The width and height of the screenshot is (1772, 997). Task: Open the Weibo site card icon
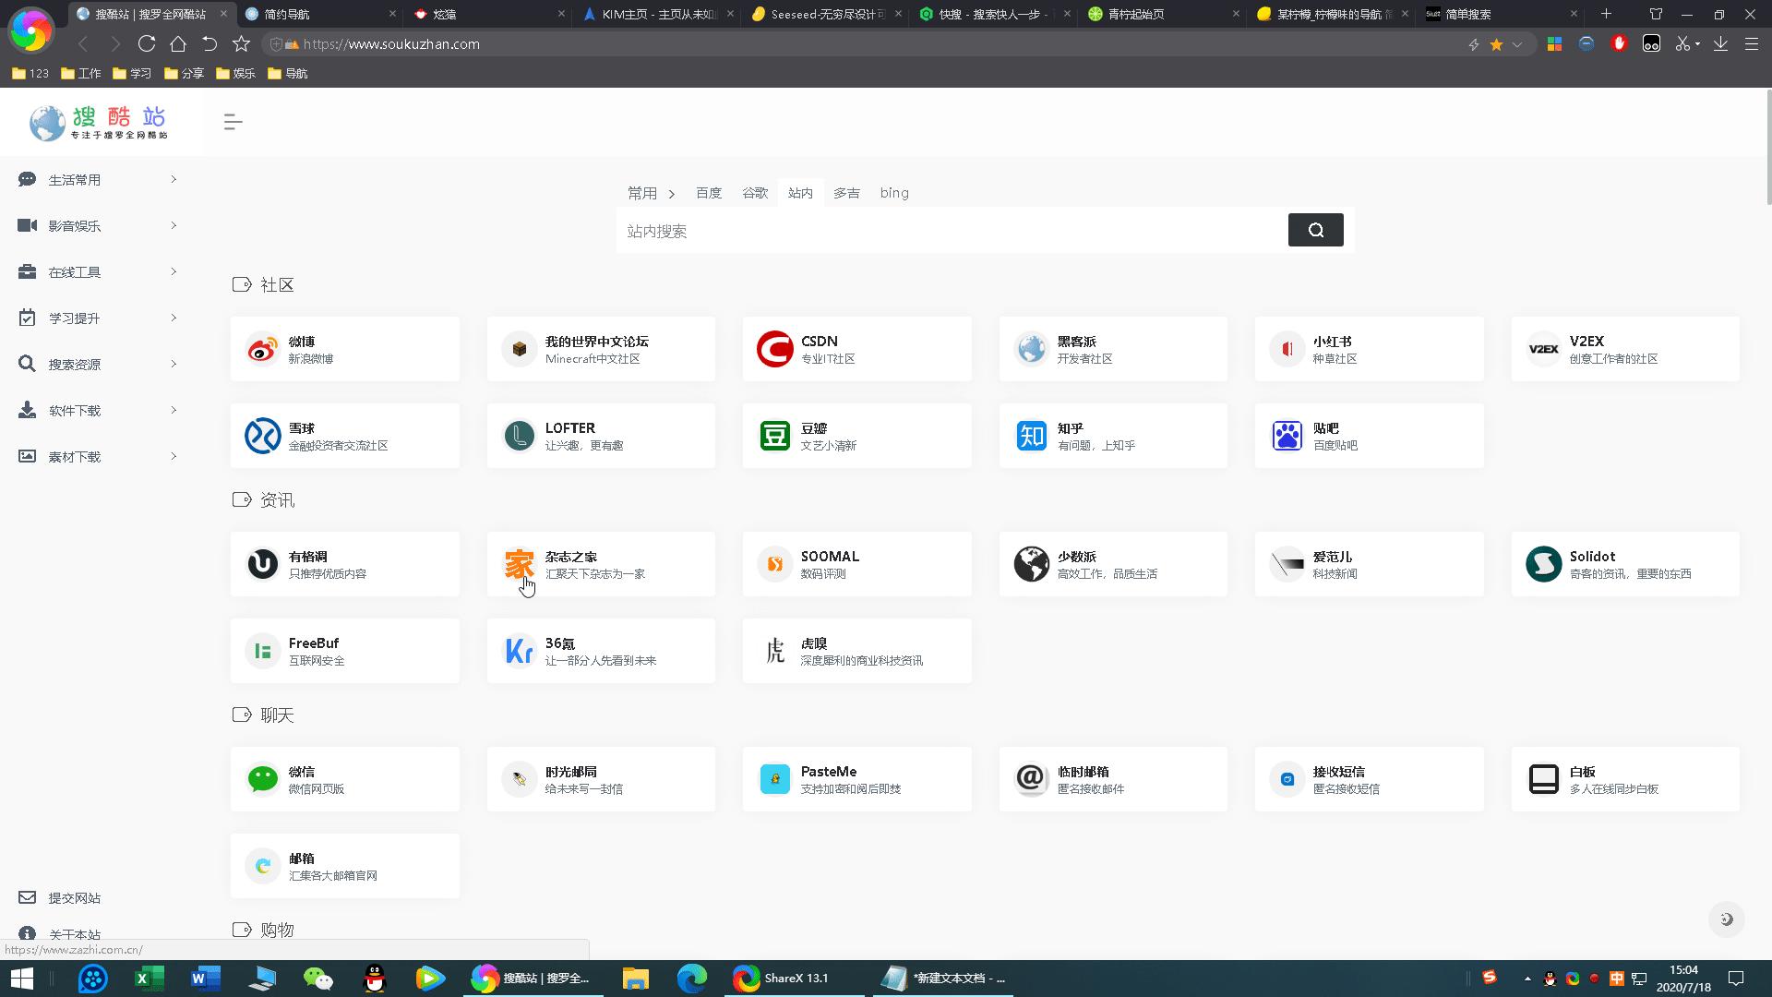(x=263, y=350)
